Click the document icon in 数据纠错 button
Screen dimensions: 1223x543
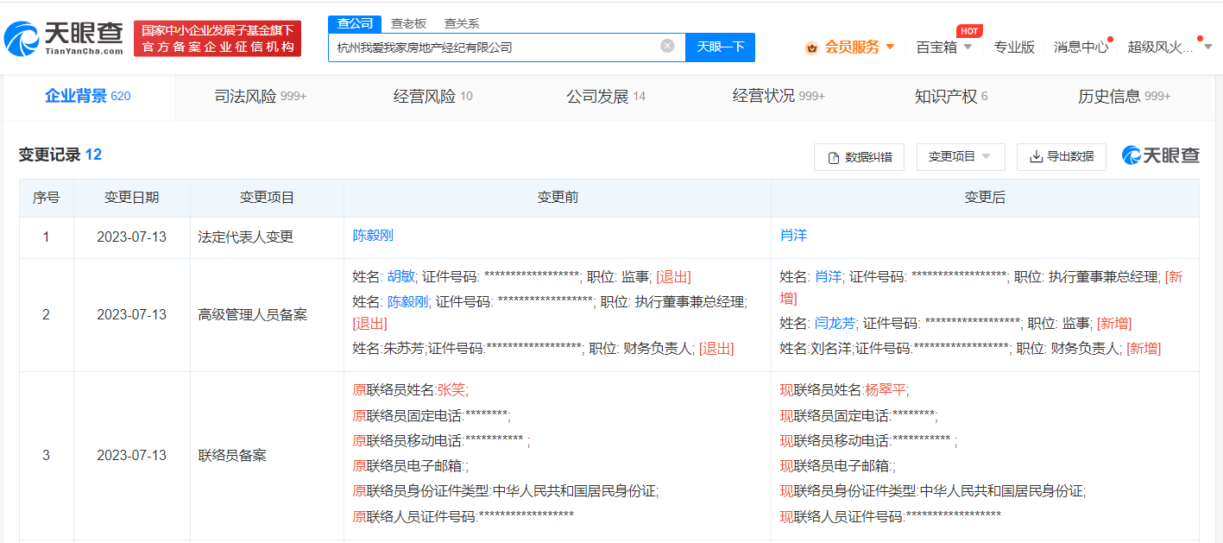(x=834, y=157)
